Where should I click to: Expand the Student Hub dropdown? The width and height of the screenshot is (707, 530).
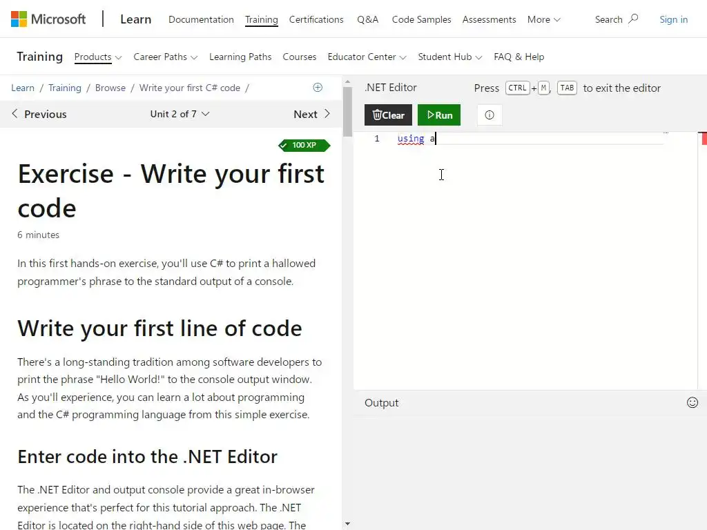450,57
